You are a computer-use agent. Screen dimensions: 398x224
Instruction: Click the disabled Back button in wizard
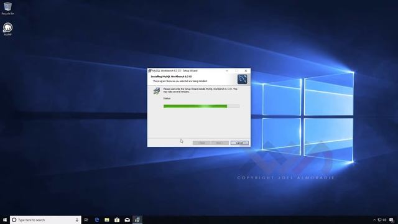tap(201, 143)
